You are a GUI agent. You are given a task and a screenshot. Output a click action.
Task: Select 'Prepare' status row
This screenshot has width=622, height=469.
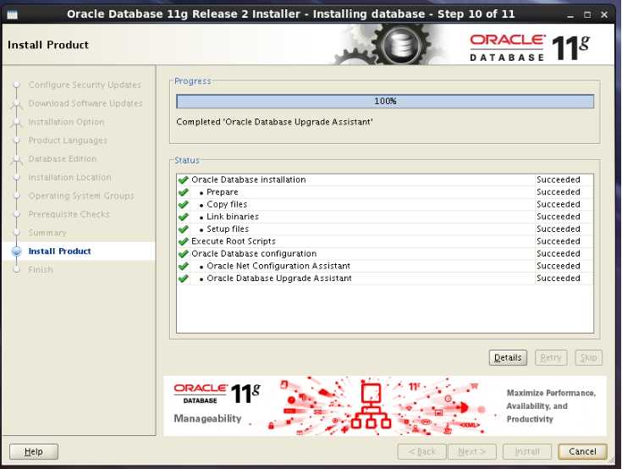point(385,192)
